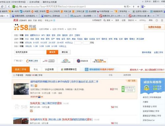The width and height of the screenshot is (165, 126).
Task: Click the browser reload icon
Action: 2,7
